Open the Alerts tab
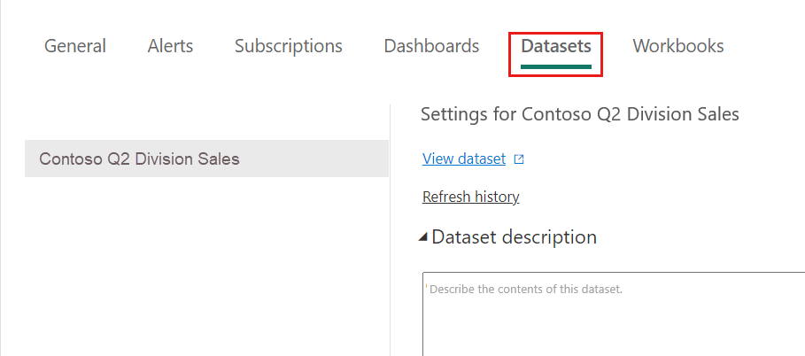Screen dimensions: 805x356 (170, 46)
